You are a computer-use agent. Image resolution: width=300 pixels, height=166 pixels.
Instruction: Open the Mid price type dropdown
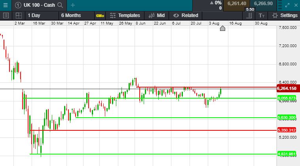157,15
